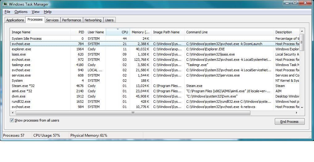Select svchost.exe with PID 984
The image size is (314, 162).
[155, 107]
